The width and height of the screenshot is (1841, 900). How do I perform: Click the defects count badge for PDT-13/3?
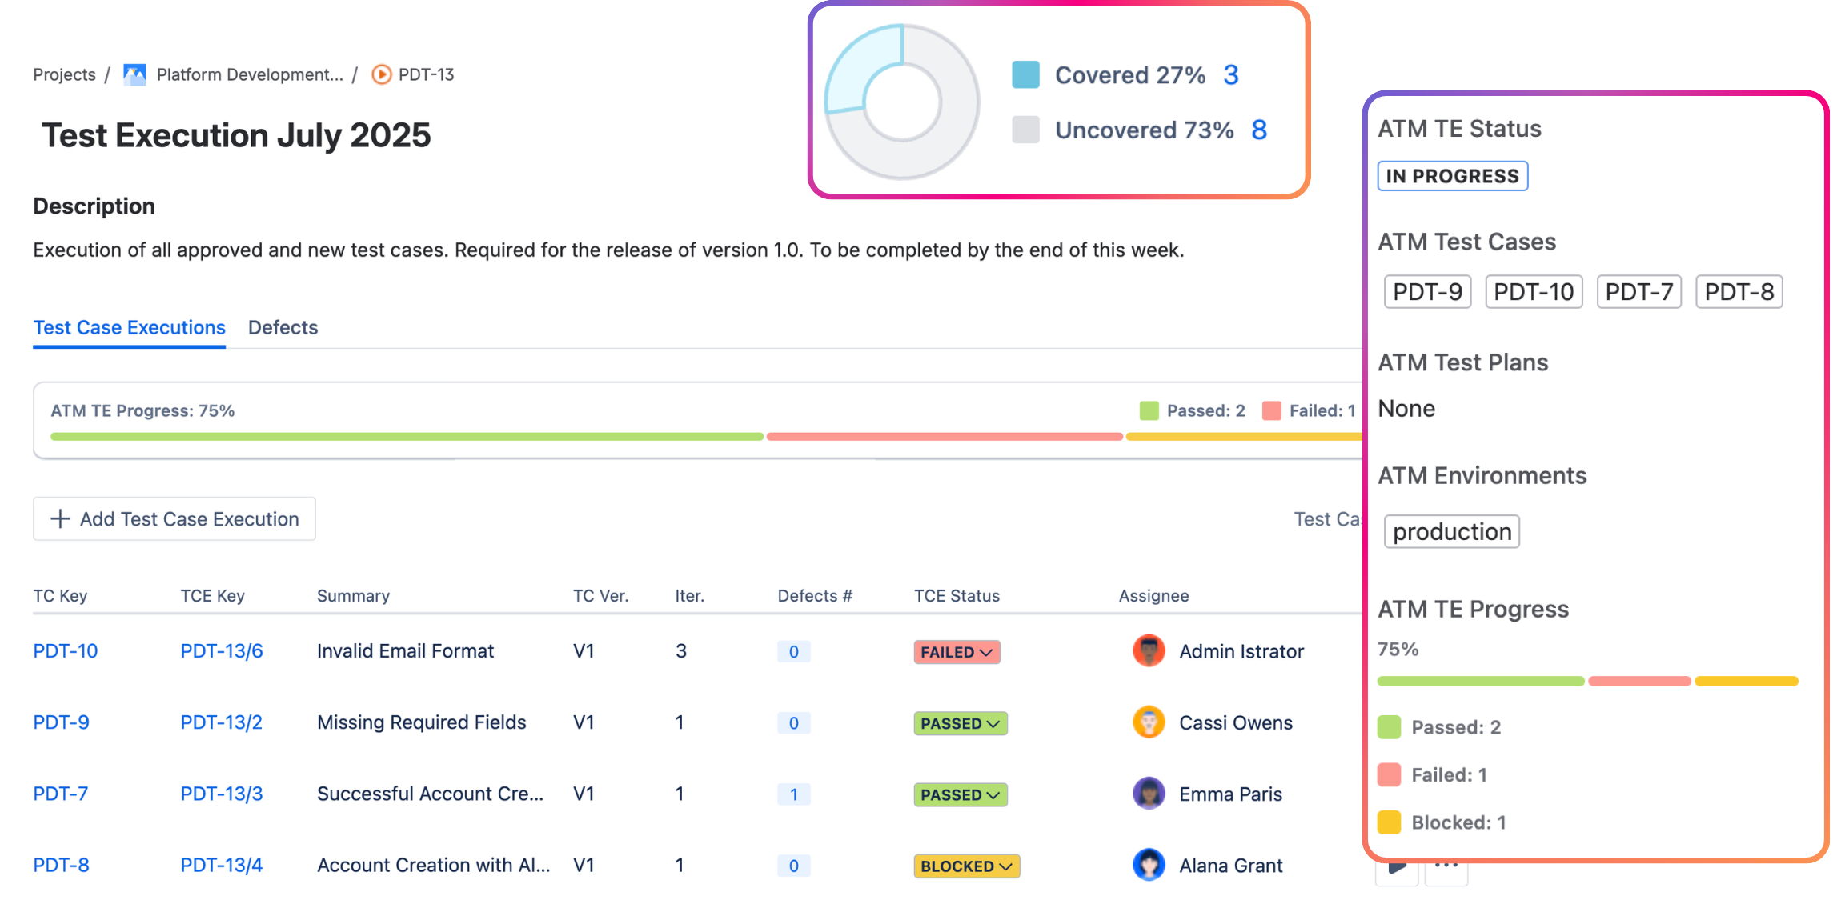[793, 794]
